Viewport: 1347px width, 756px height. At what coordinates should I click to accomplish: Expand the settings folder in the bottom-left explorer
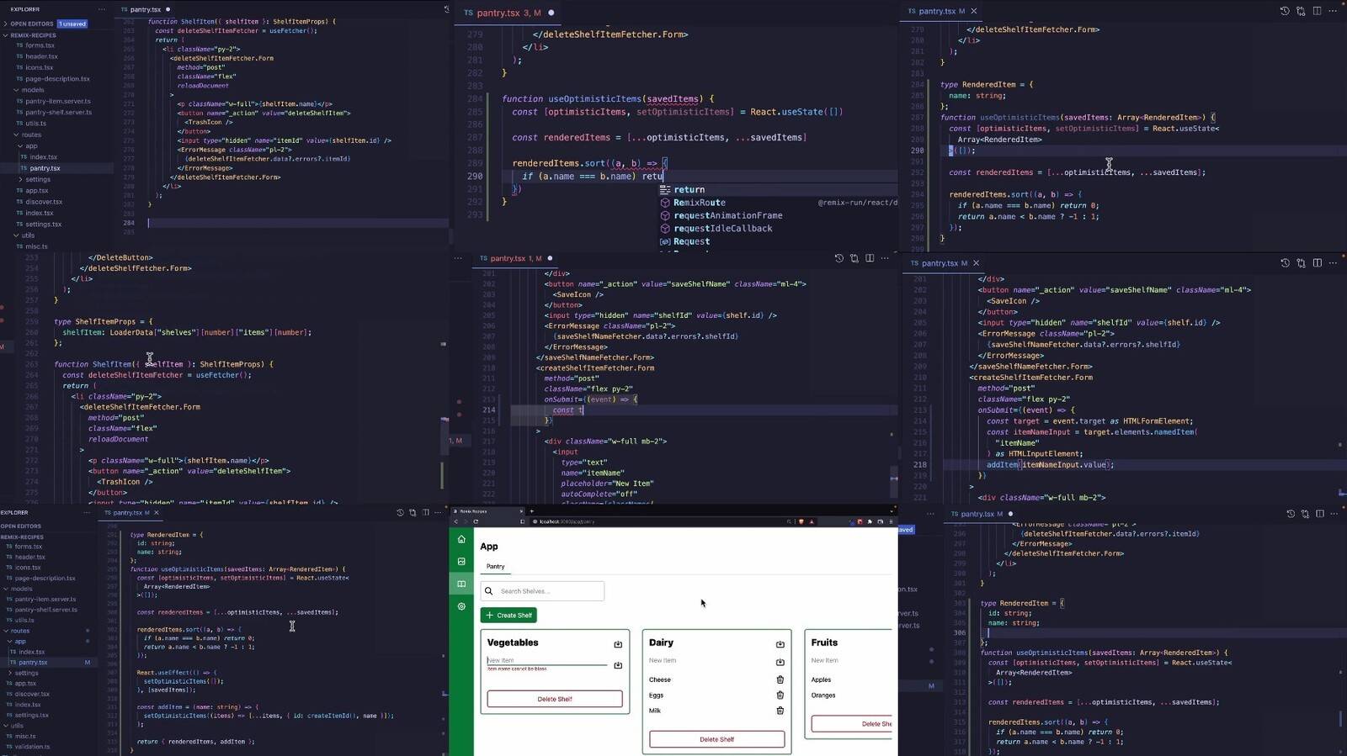(x=10, y=673)
